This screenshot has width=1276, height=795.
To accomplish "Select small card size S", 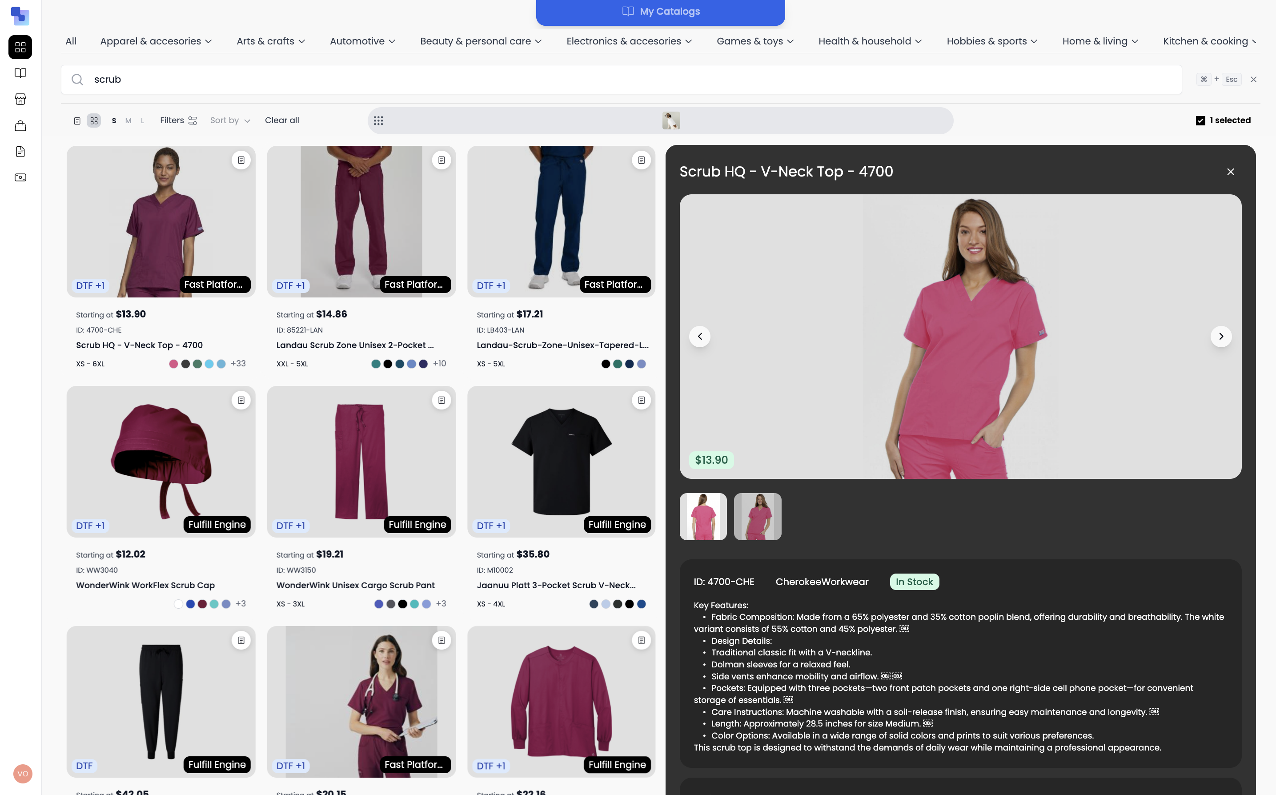I will (x=114, y=120).
